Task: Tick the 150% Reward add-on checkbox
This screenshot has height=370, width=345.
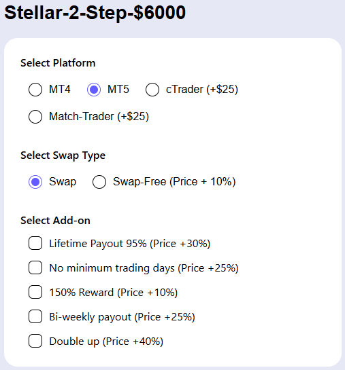Action: (x=35, y=292)
